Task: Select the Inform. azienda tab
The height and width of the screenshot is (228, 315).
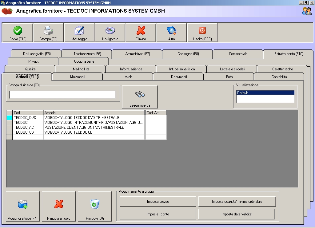Action: (131, 69)
